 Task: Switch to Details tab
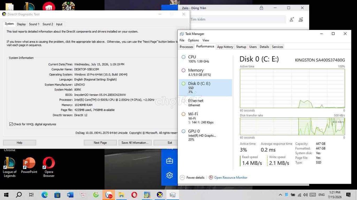[x=264, y=47]
